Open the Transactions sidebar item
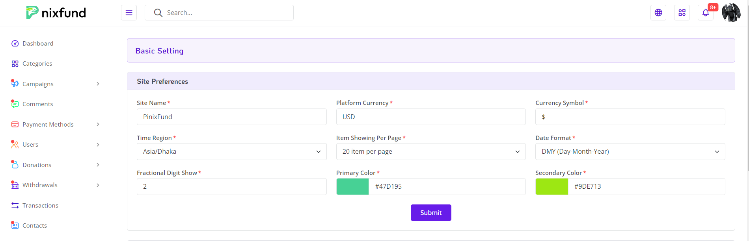The width and height of the screenshot is (749, 241). tap(40, 206)
